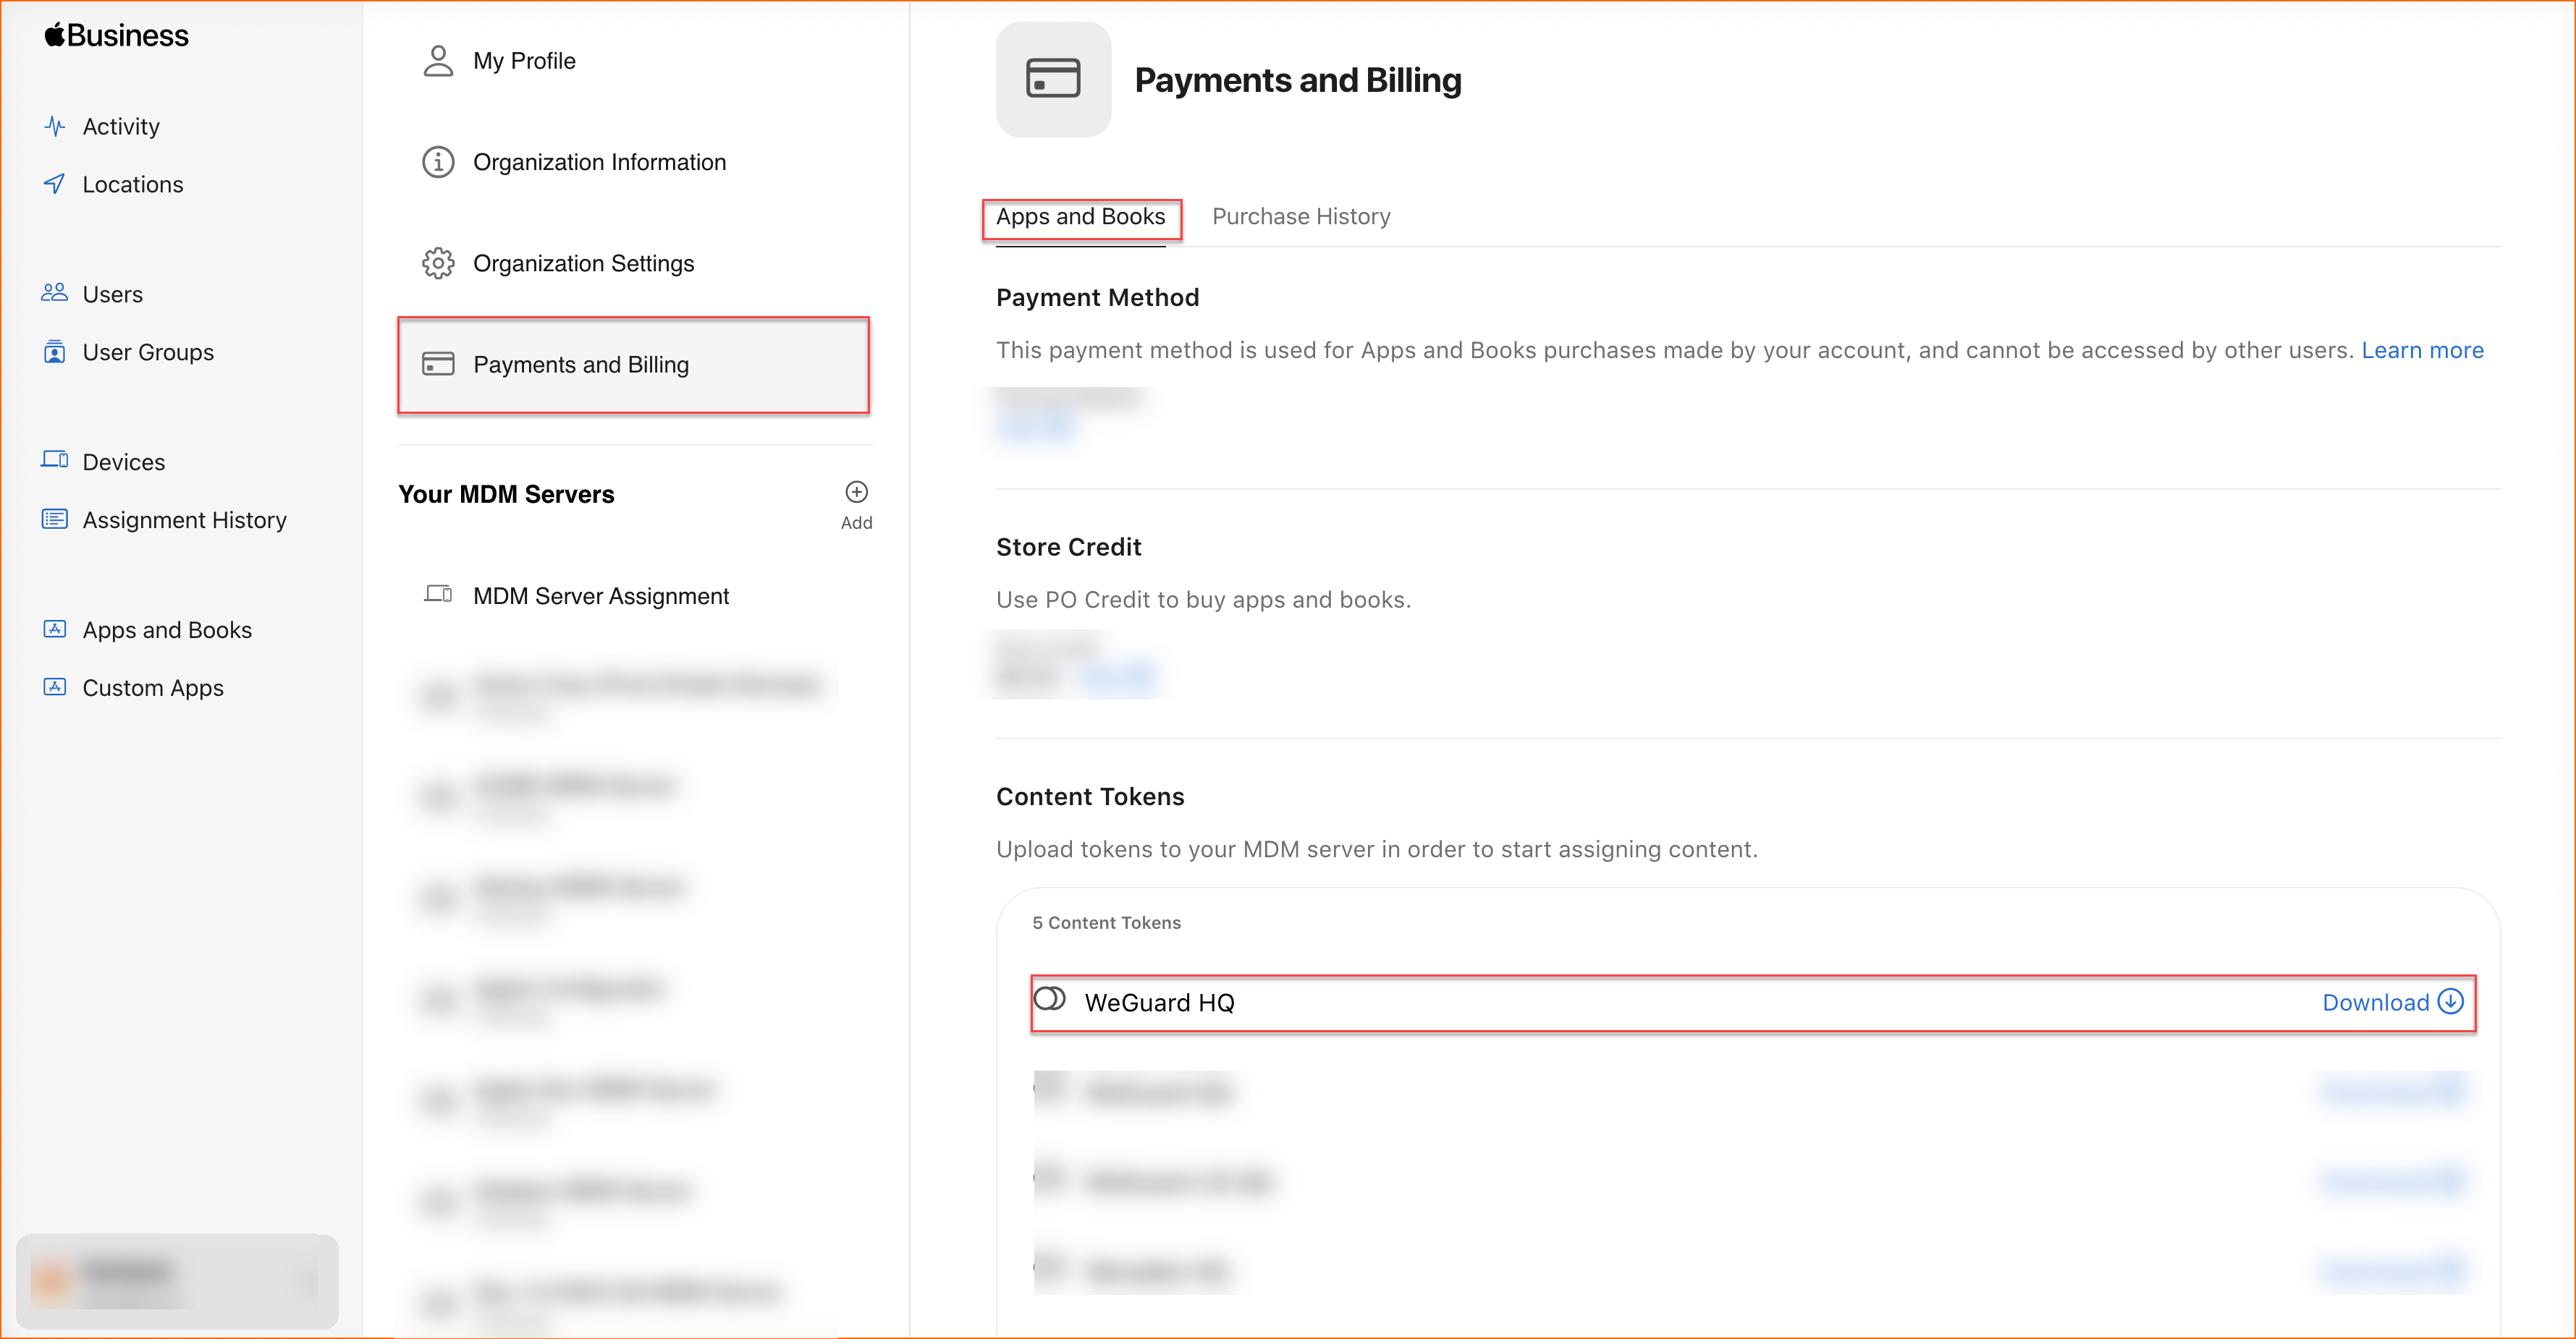Click the Add MDM server plus icon
This screenshot has width=2576, height=1339.
coord(856,493)
